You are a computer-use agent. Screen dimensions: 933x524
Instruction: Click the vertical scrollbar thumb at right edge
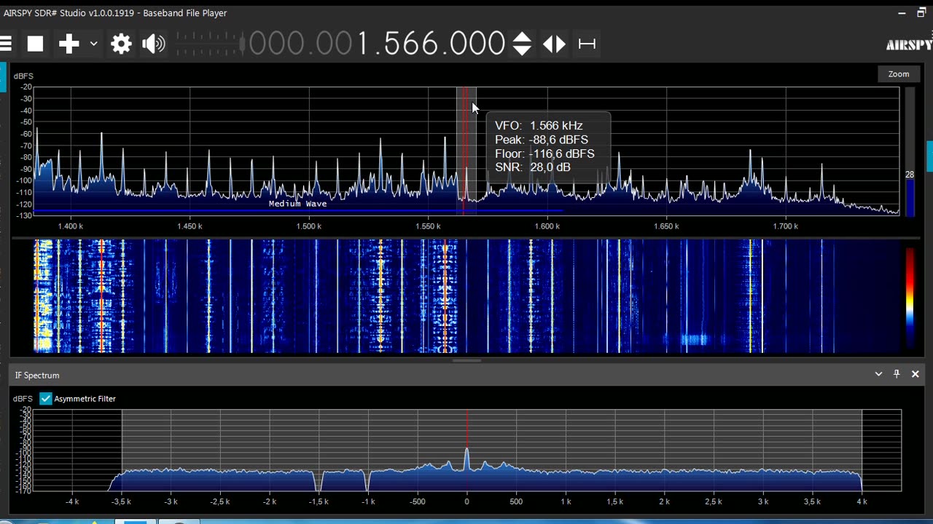(x=929, y=156)
